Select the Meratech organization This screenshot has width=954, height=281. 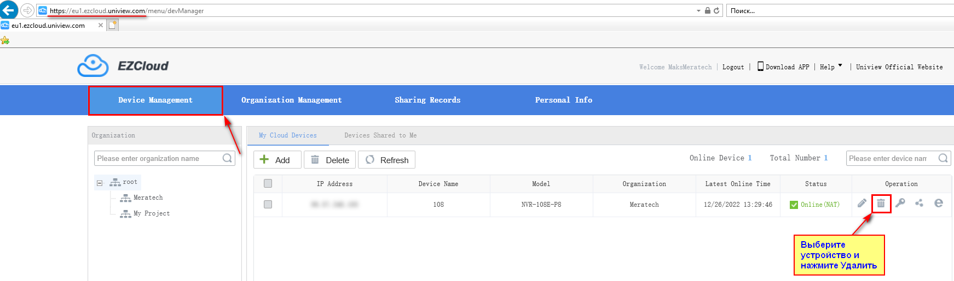coord(142,198)
